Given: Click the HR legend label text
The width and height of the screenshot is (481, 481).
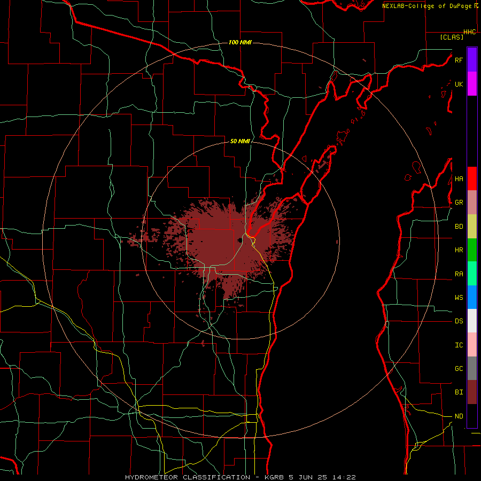Looking at the screenshot, I should click(x=459, y=250).
